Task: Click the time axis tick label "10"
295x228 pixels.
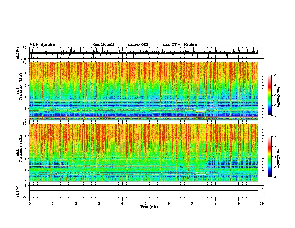Action: pyautogui.click(x=262, y=203)
